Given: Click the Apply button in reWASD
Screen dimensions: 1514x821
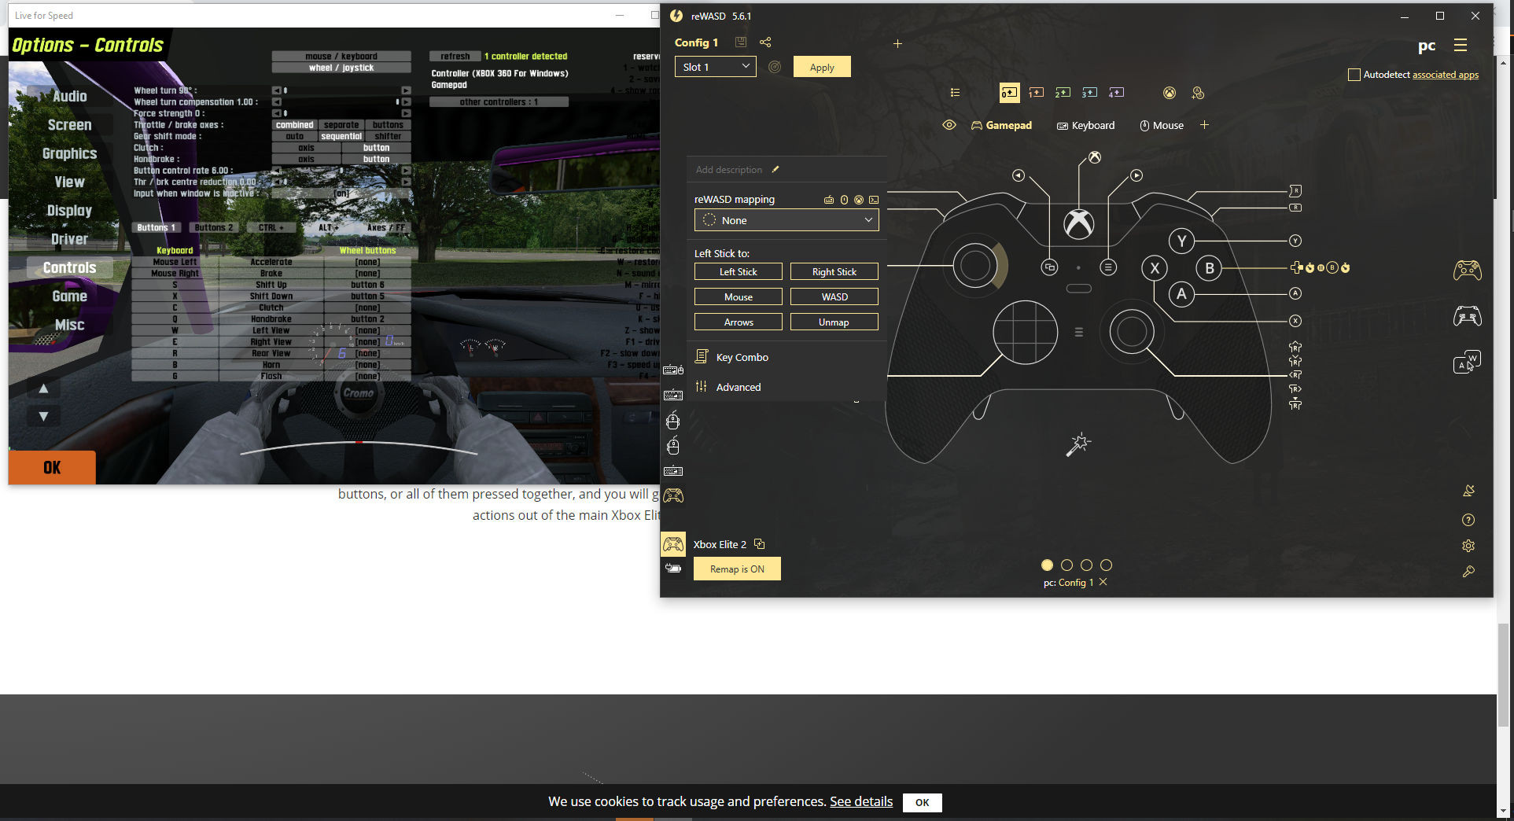Looking at the screenshot, I should pos(822,67).
